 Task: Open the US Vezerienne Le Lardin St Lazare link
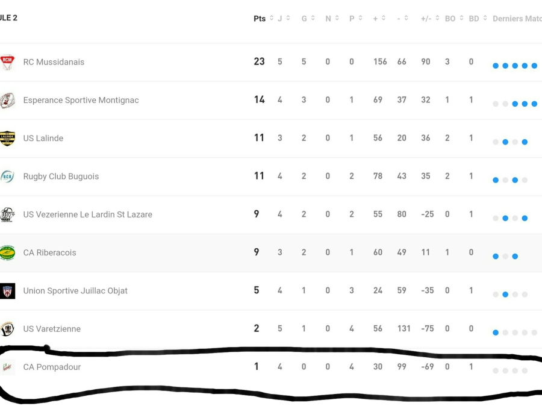click(87, 214)
